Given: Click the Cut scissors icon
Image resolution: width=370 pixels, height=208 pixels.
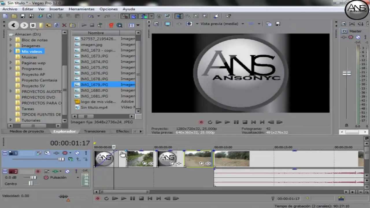Looking at the screenshot, I should tap(60, 16).
